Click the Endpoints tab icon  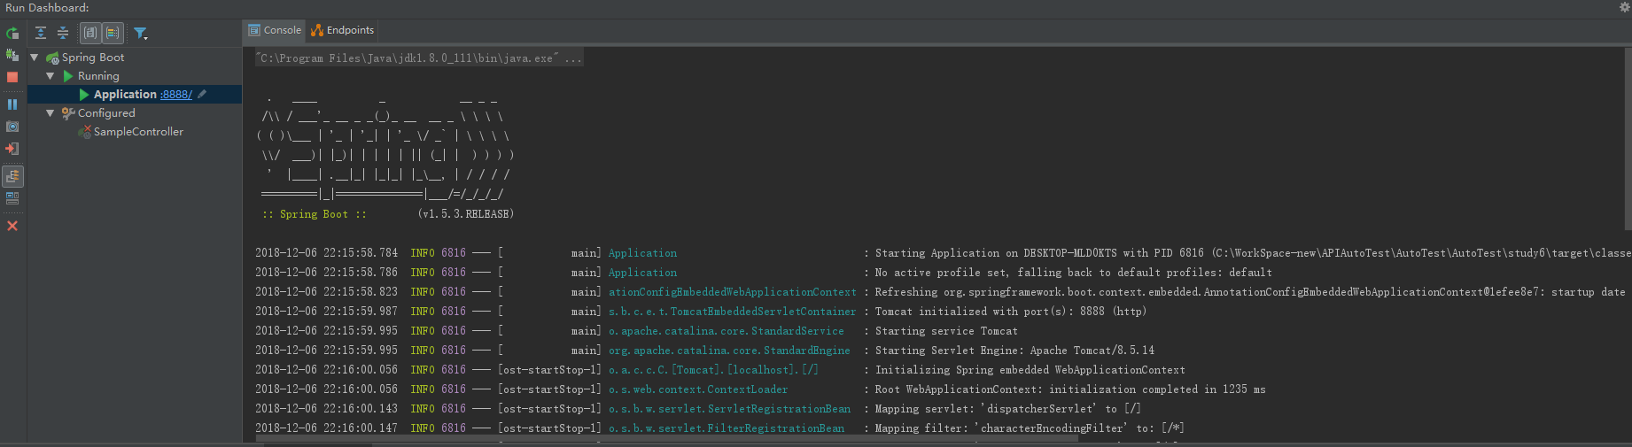[316, 30]
